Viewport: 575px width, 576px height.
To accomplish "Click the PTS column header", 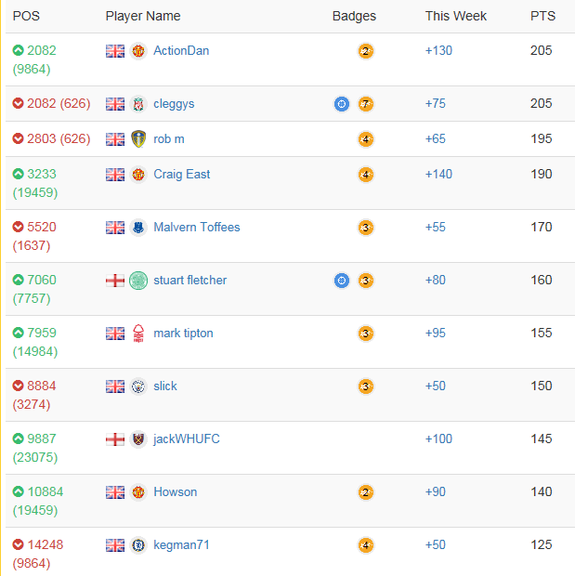I will [542, 16].
